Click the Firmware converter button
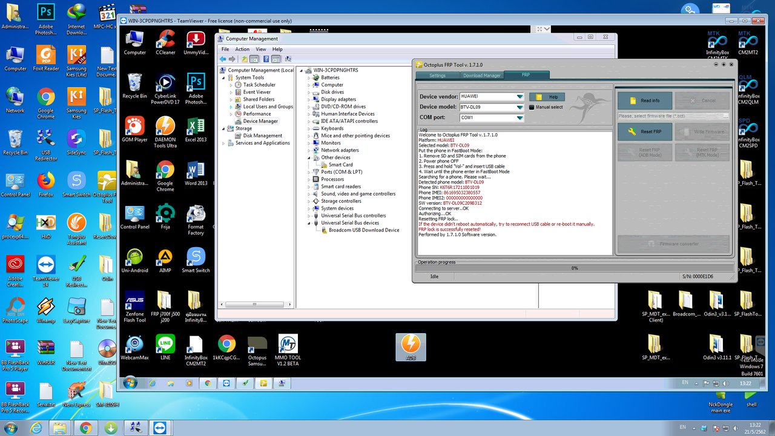The height and width of the screenshot is (436, 775). [x=673, y=243]
